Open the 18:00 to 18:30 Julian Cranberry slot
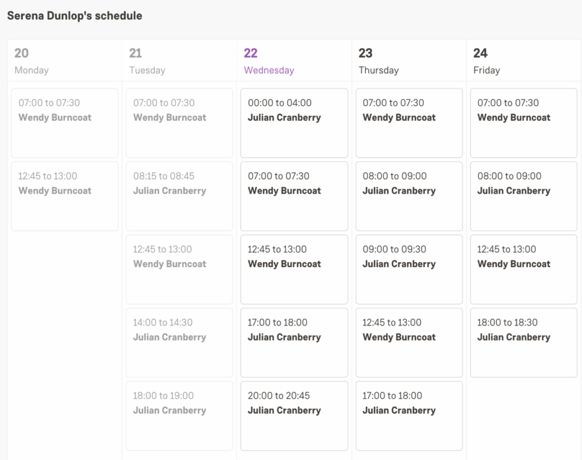582x460 pixels. [523, 342]
